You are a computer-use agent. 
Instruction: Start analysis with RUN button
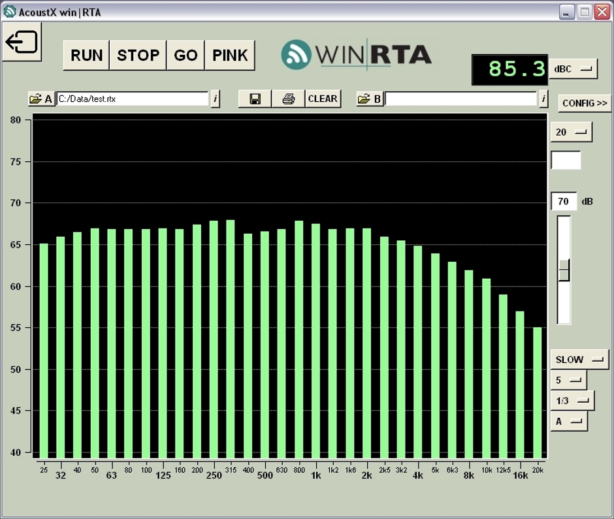pyautogui.click(x=86, y=55)
